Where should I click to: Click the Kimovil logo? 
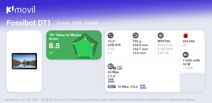[21, 10]
